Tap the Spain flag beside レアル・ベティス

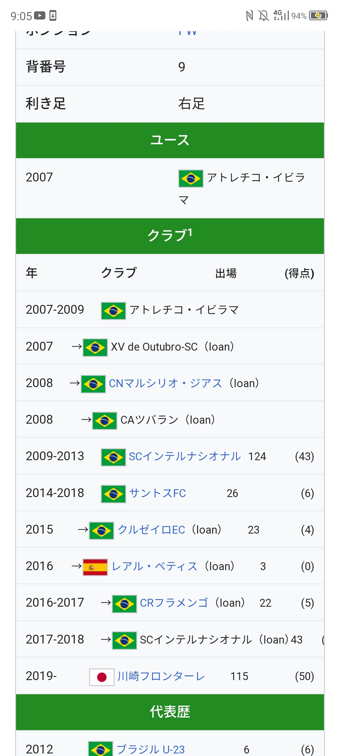pos(95,567)
